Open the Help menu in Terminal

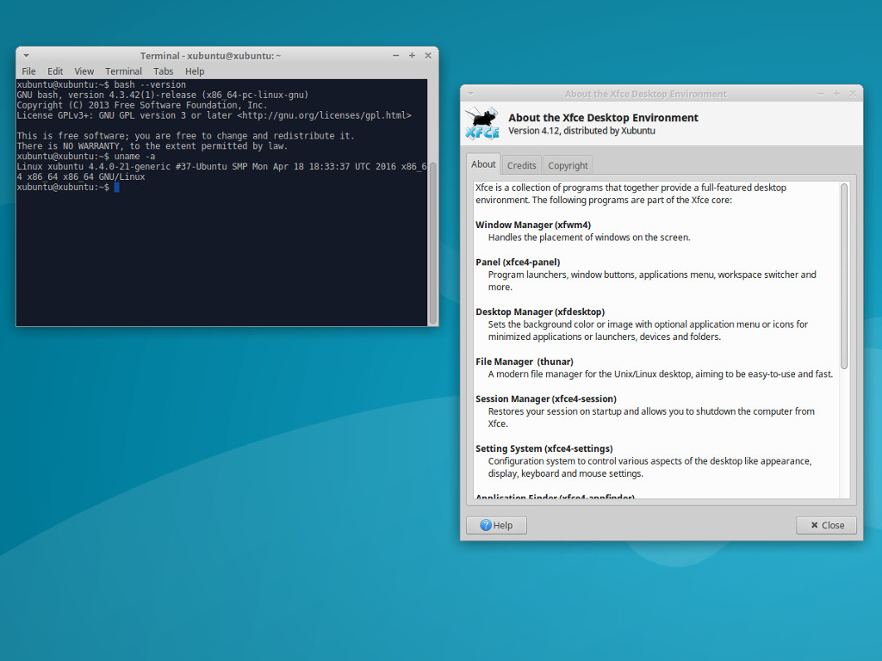195,71
